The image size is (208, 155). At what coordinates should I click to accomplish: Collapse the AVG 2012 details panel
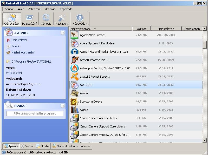62,33
